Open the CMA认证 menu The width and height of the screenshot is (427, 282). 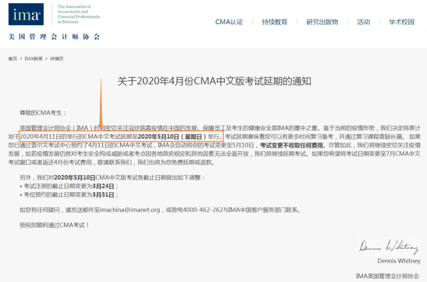click(x=229, y=22)
